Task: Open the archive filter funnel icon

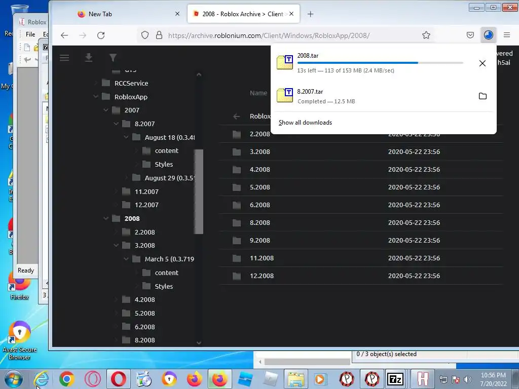Action: [x=113, y=58]
